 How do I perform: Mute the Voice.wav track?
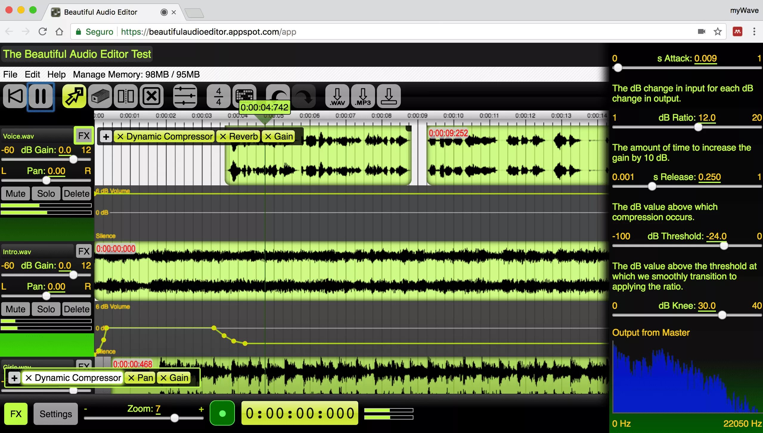point(15,194)
